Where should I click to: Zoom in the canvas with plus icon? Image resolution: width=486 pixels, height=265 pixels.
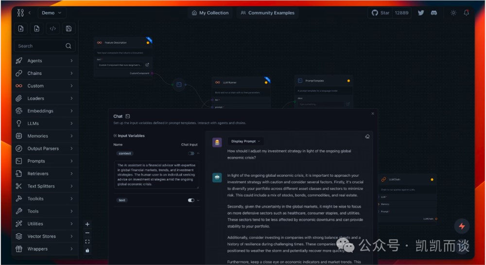click(x=87, y=224)
